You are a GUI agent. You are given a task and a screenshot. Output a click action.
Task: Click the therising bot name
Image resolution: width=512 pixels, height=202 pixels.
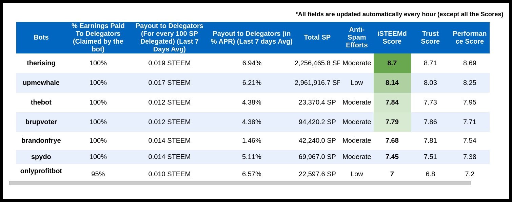pos(41,63)
